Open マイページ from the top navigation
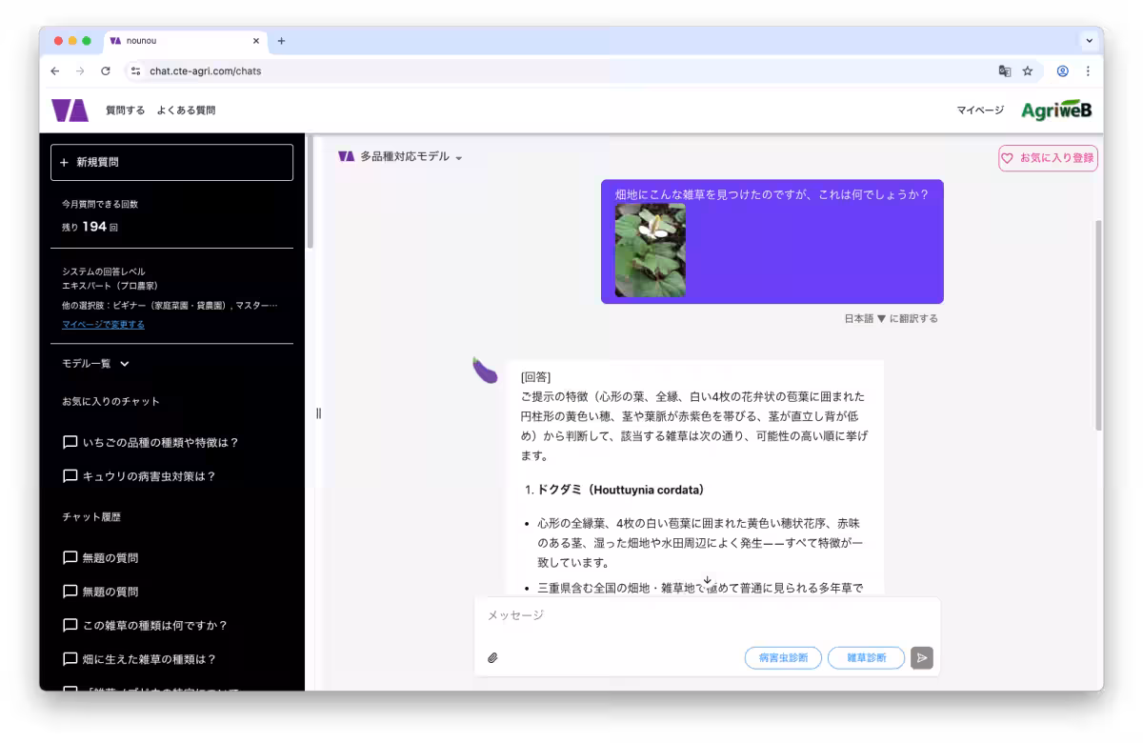The height and width of the screenshot is (743, 1143). [x=982, y=110]
